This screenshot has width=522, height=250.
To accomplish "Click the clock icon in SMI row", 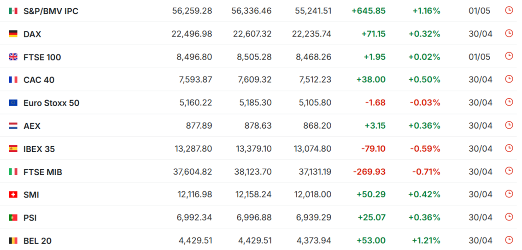I will pyautogui.click(x=509, y=194).
